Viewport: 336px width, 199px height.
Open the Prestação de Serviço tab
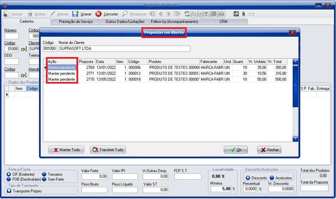(76, 22)
